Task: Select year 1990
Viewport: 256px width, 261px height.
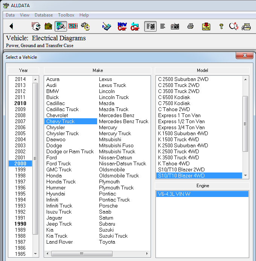Action: coord(20,224)
